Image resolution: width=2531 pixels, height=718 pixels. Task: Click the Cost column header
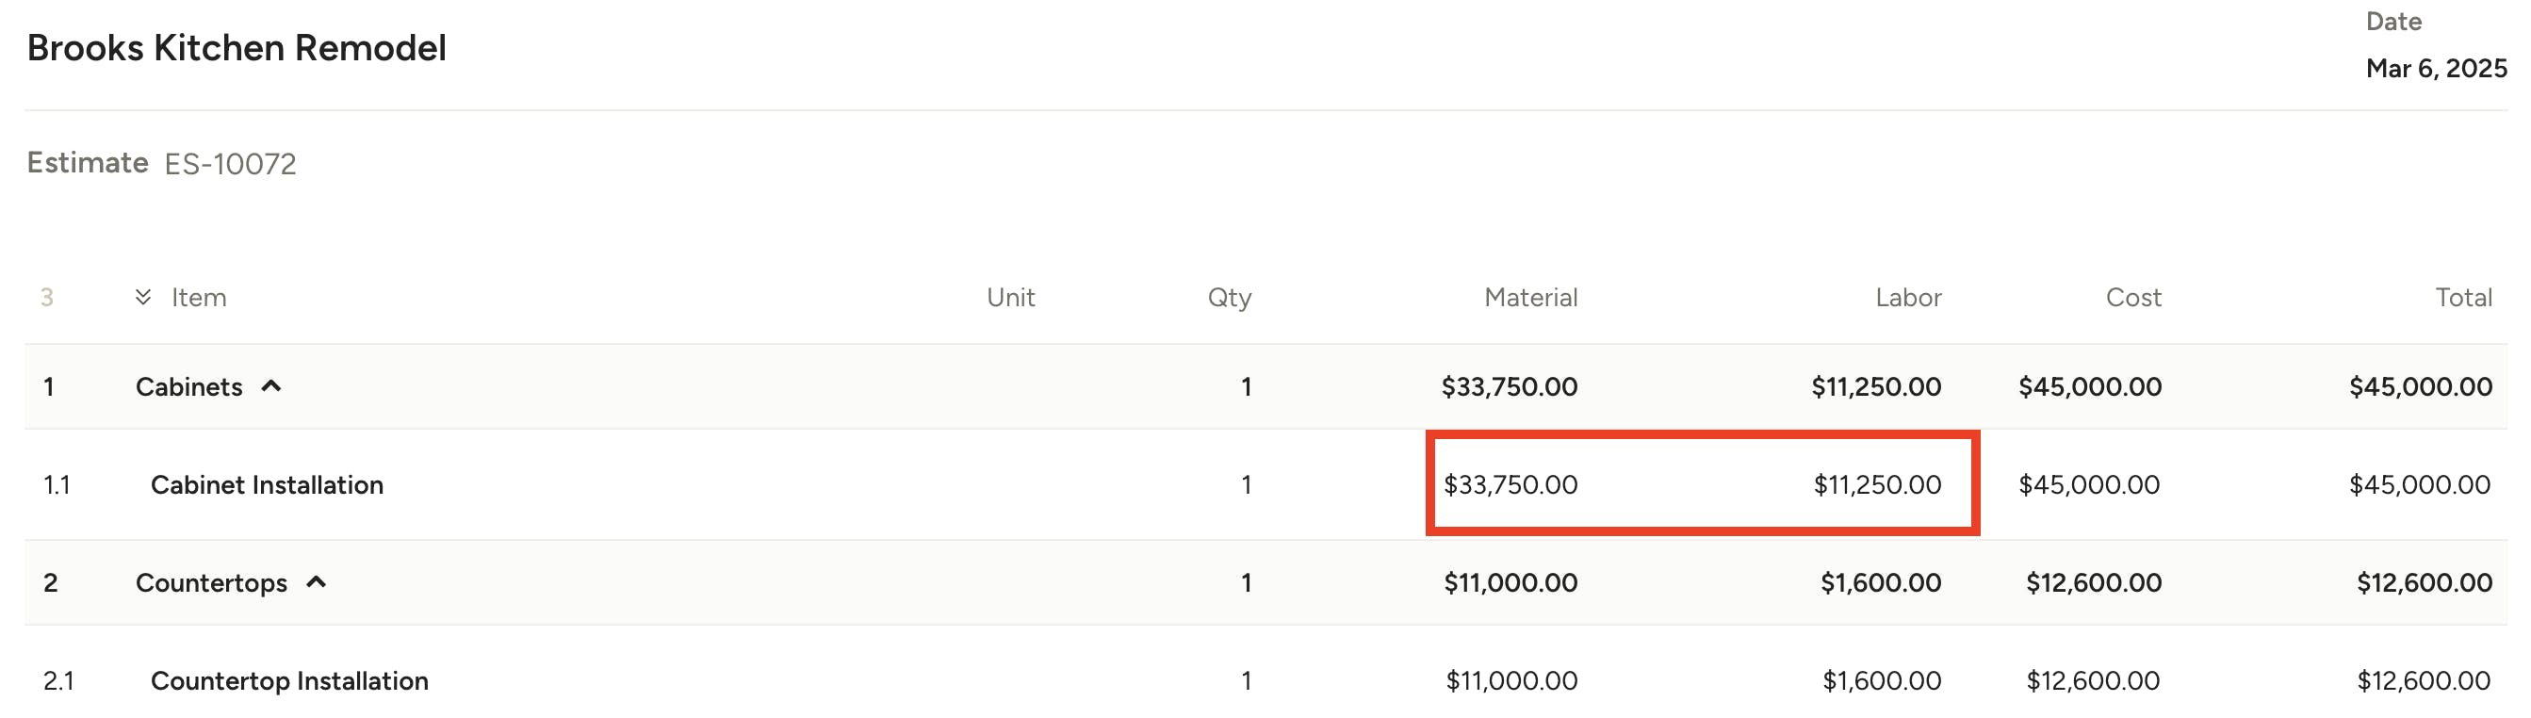2133,297
